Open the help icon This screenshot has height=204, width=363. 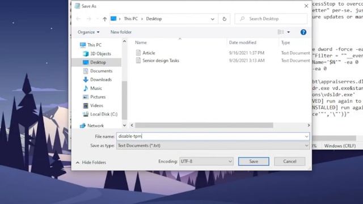(x=303, y=32)
